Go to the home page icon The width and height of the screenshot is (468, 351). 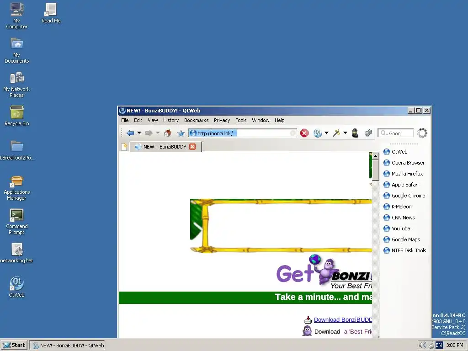click(x=168, y=133)
